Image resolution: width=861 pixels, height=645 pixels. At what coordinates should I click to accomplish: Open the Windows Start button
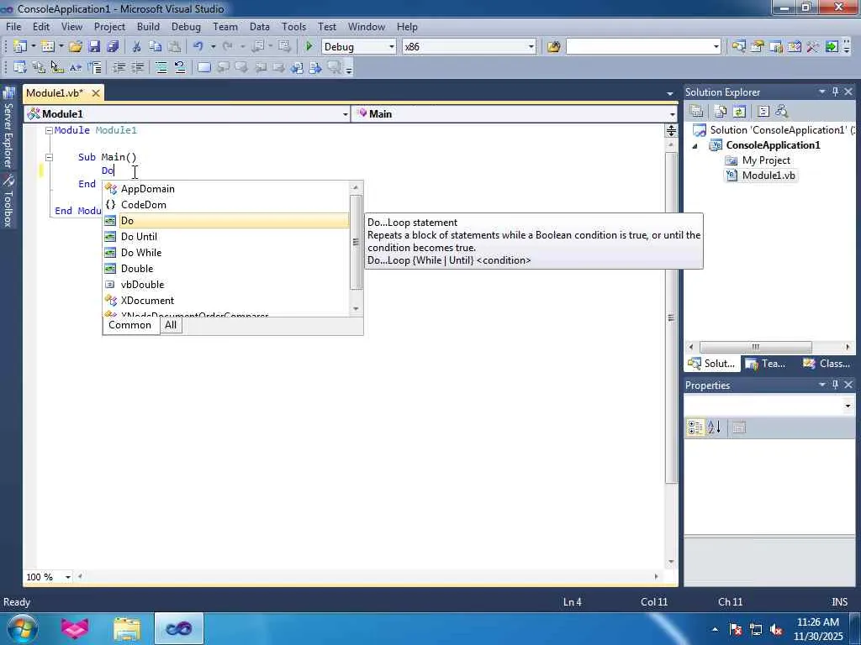click(x=22, y=628)
